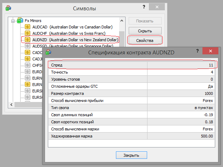Click the value Да

(211, 86)
